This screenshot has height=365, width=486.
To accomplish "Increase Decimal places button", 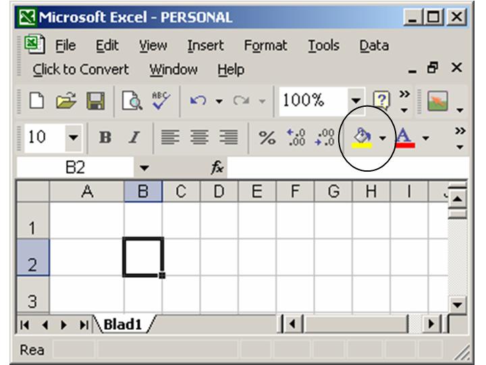I will pos(296,137).
